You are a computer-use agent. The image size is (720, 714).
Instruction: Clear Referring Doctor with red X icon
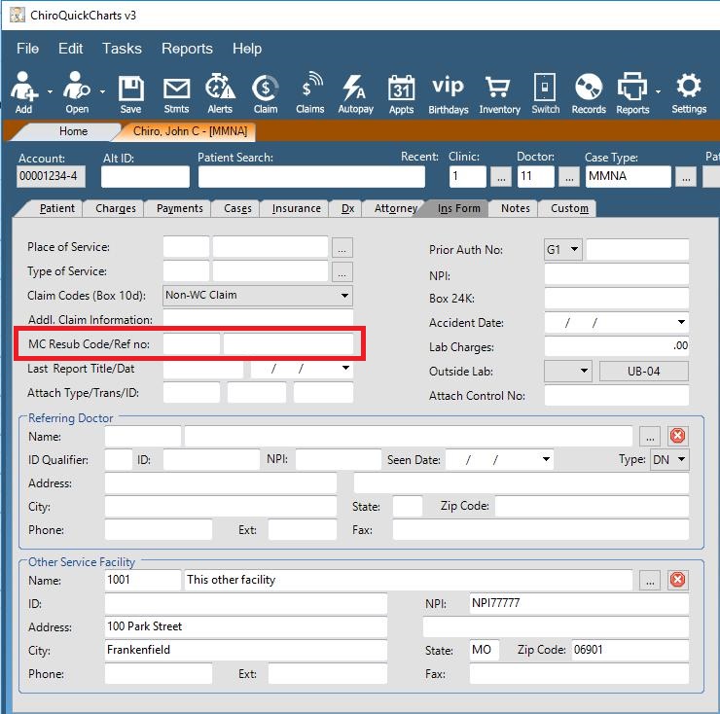pos(678,436)
